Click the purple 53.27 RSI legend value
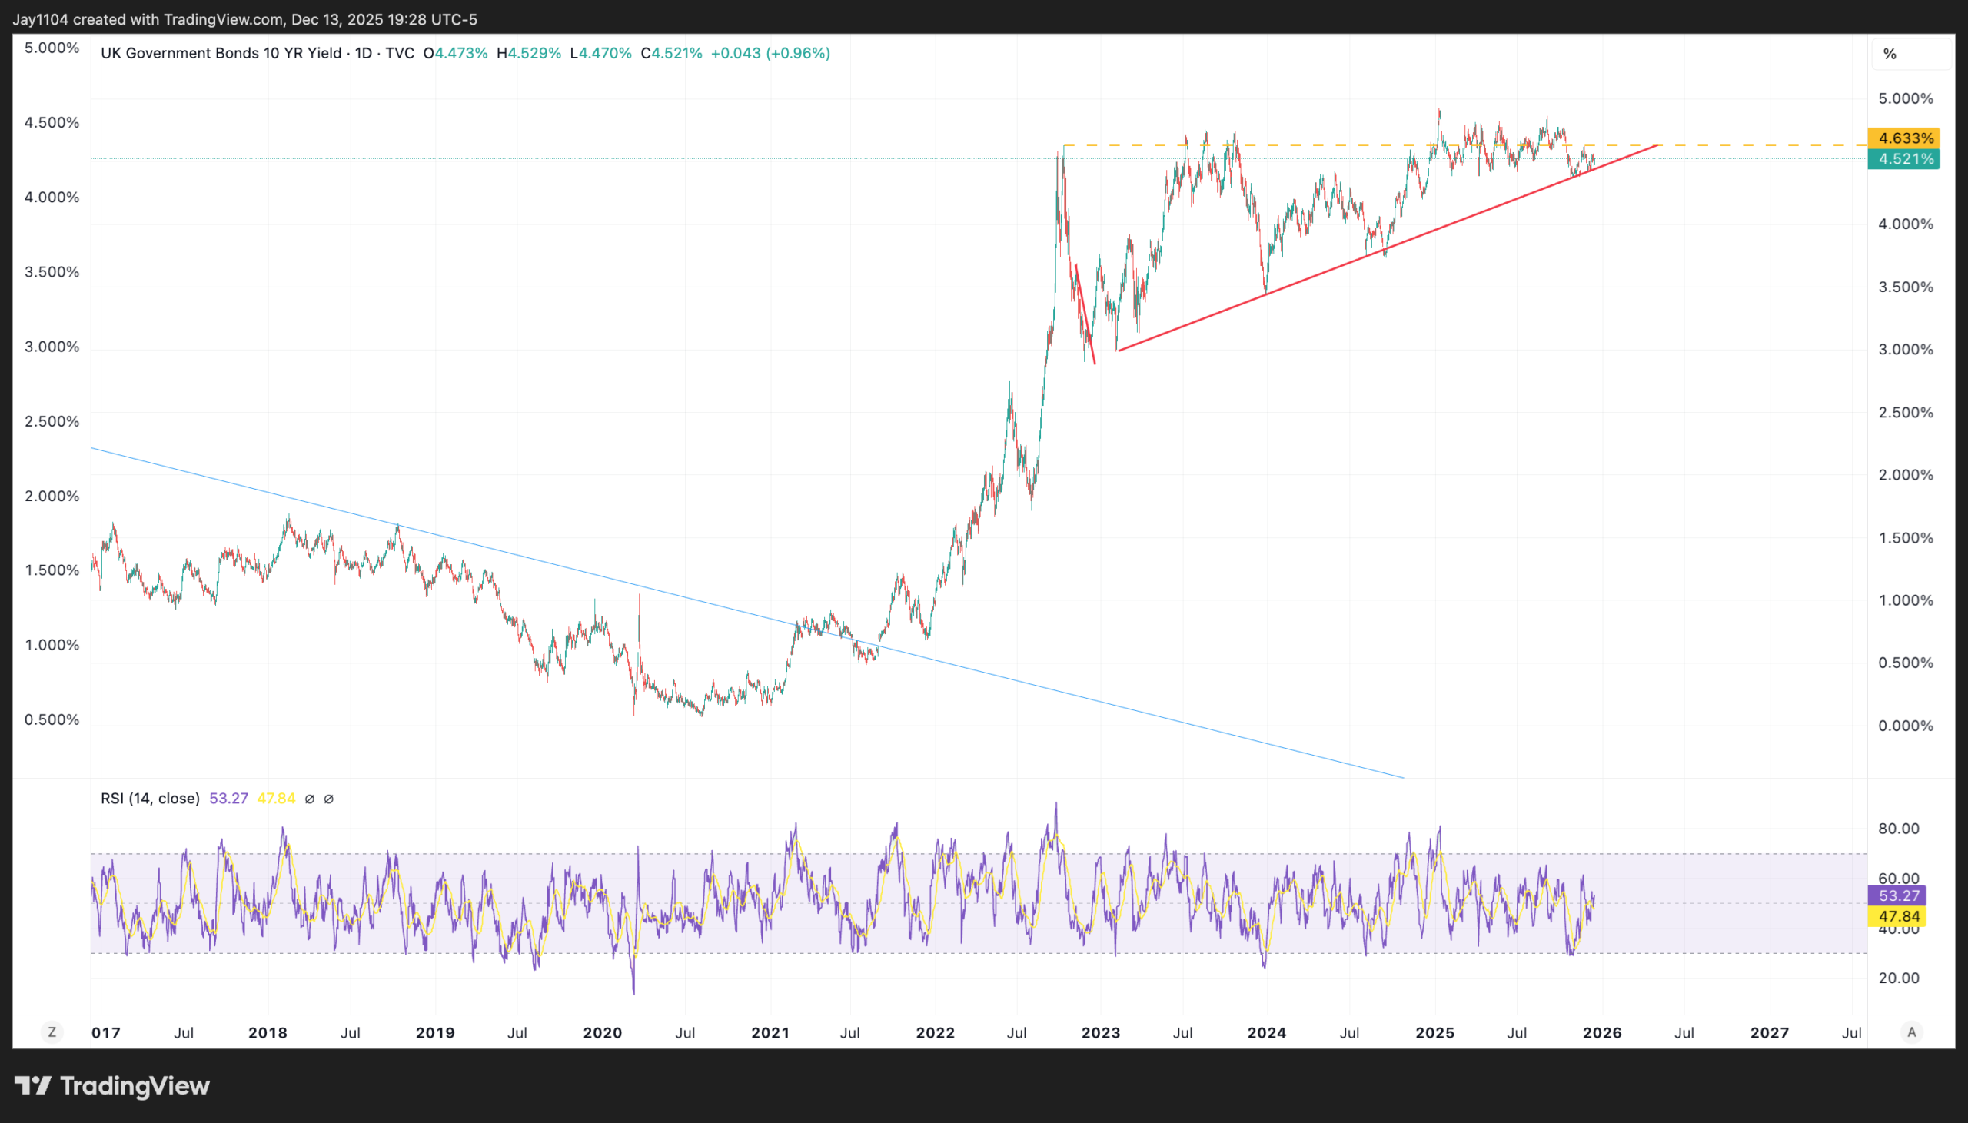Screen dimensions: 1968x1123 (x=228, y=799)
